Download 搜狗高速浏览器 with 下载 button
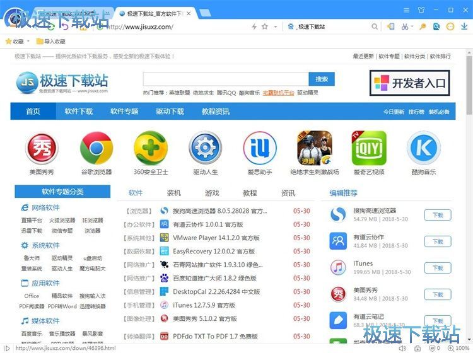The image size is (473, 353). (x=438, y=215)
